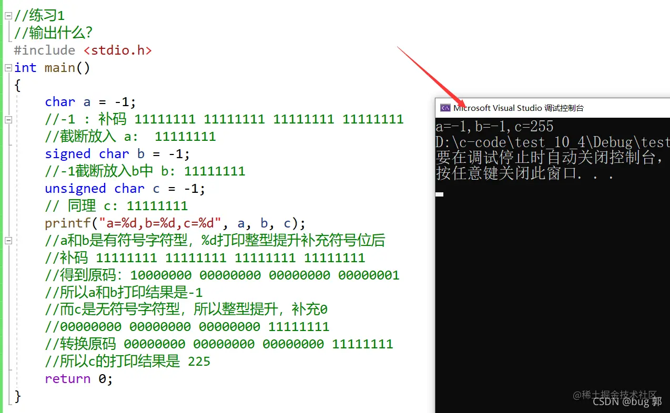Viewport: 670px width, 413px height.
Task: Click the //得到原码 comment line
Action: [222, 275]
